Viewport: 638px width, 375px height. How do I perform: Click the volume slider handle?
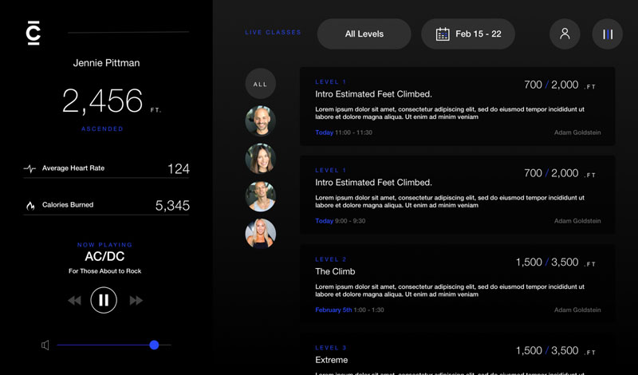tap(154, 345)
